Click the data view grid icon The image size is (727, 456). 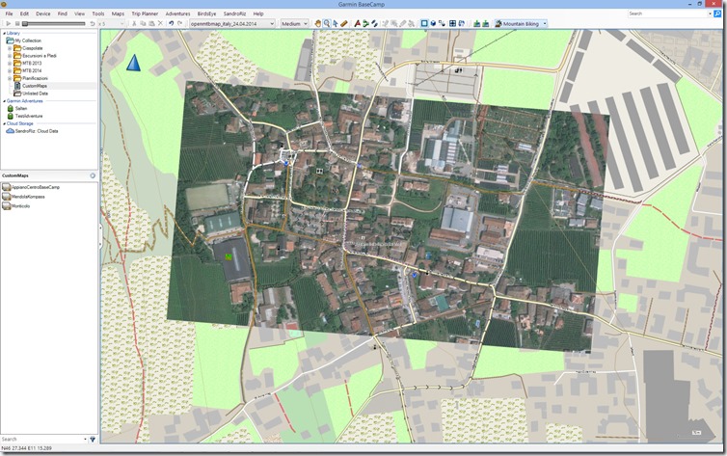coord(452,24)
